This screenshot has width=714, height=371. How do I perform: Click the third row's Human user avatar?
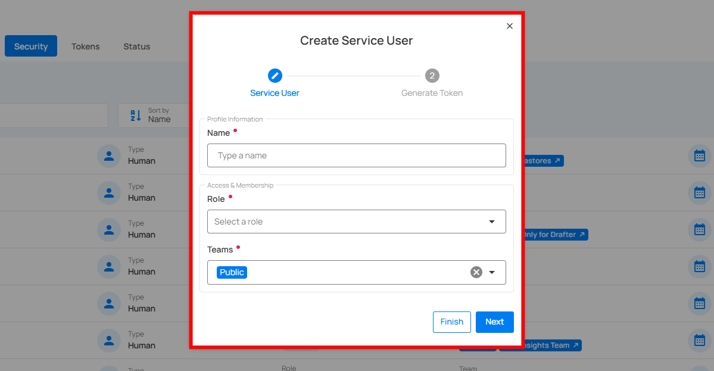108,230
